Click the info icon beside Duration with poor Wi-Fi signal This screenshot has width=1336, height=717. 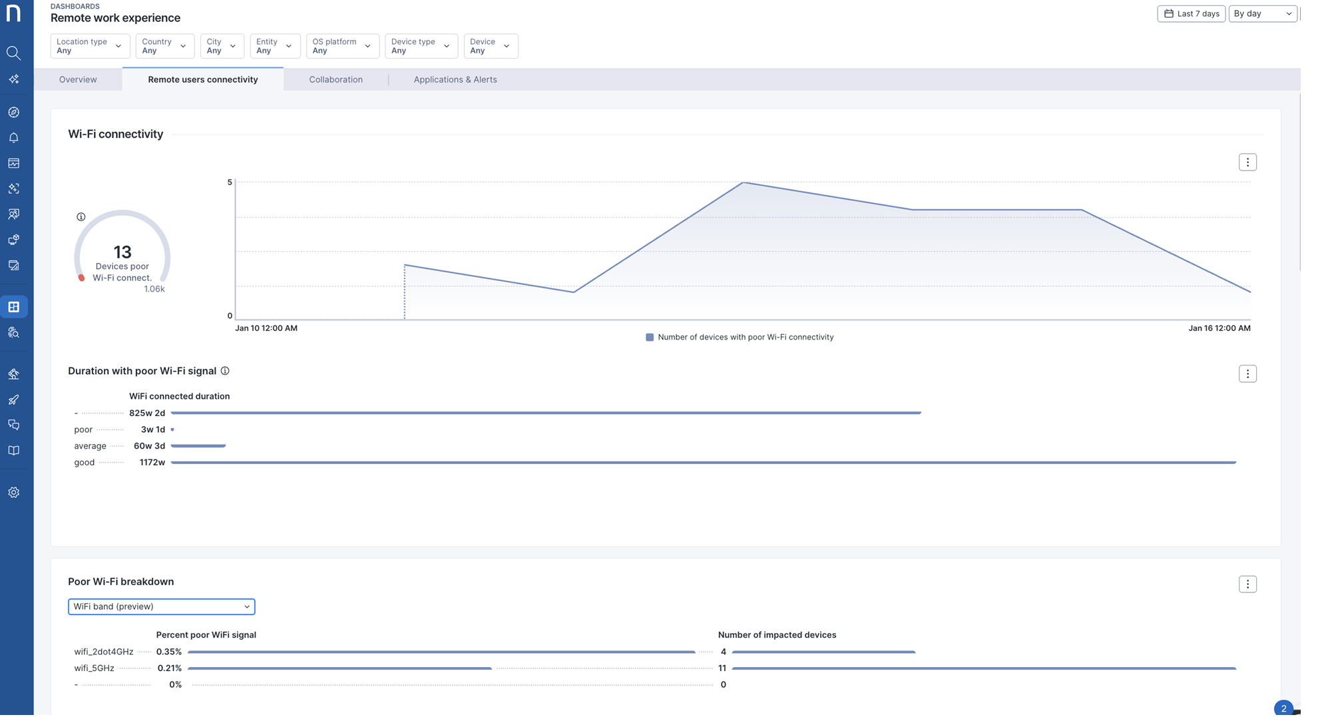point(225,371)
